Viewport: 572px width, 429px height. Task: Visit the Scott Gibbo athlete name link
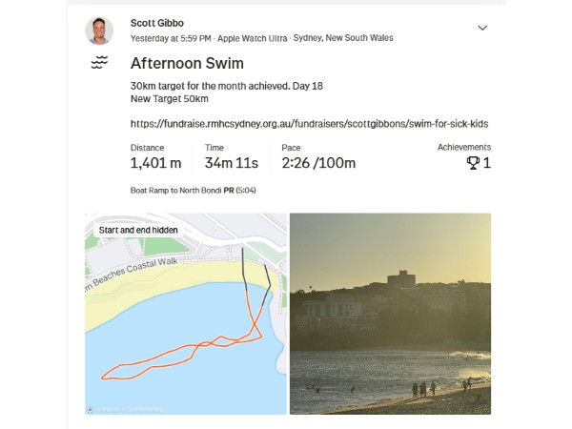157,23
